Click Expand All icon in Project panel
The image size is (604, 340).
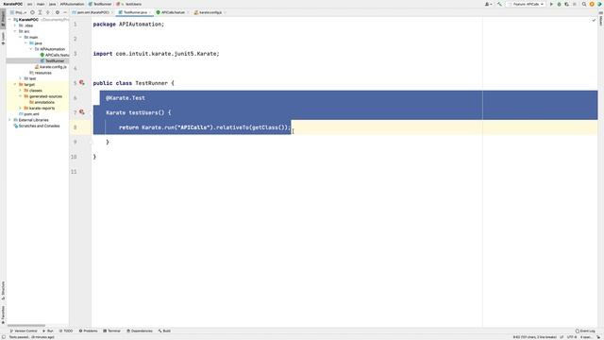click(x=40, y=12)
